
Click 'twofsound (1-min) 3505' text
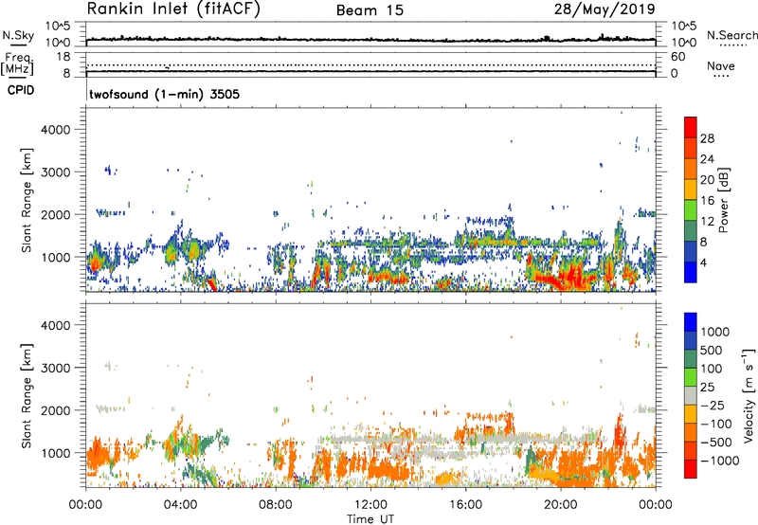tap(164, 94)
